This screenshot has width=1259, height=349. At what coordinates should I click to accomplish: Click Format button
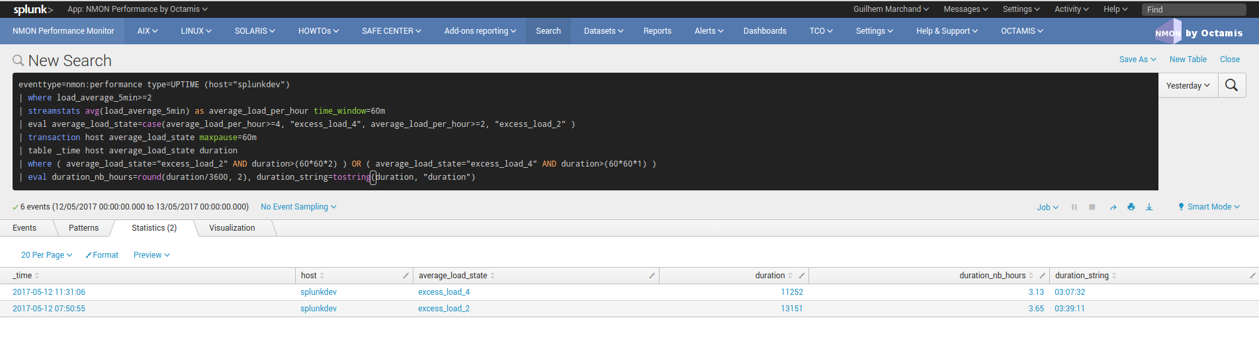(102, 255)
